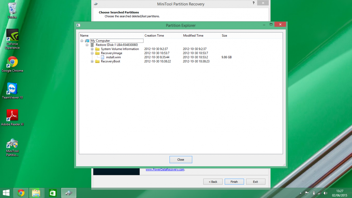The width and height of the screenshot is (352, 198).
Task: Click the install.wim file icon
Action: click(x=103, y=57)
